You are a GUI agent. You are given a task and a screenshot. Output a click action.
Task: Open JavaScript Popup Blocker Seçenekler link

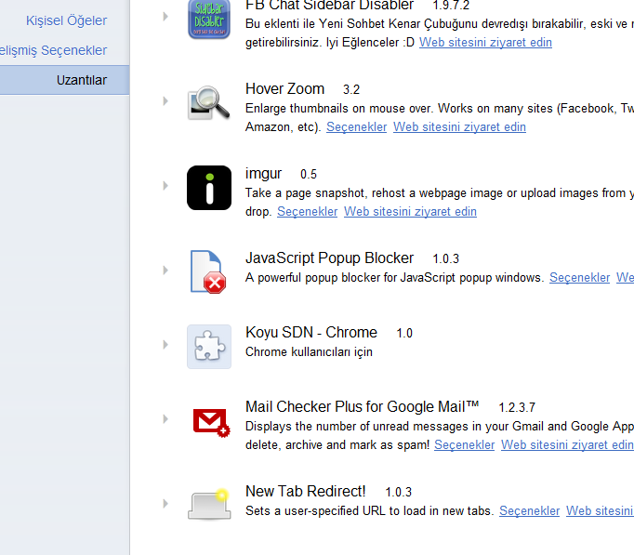click(x=579, y=278)
